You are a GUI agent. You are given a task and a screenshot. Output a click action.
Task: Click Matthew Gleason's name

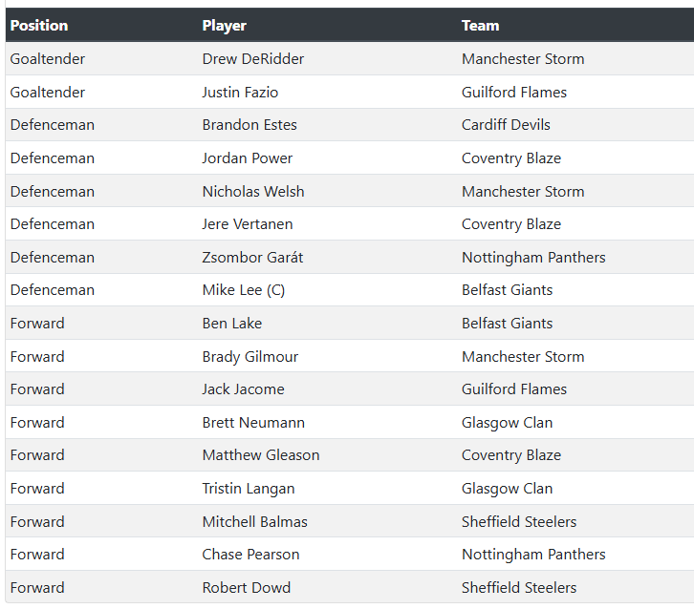coord(261,455)
